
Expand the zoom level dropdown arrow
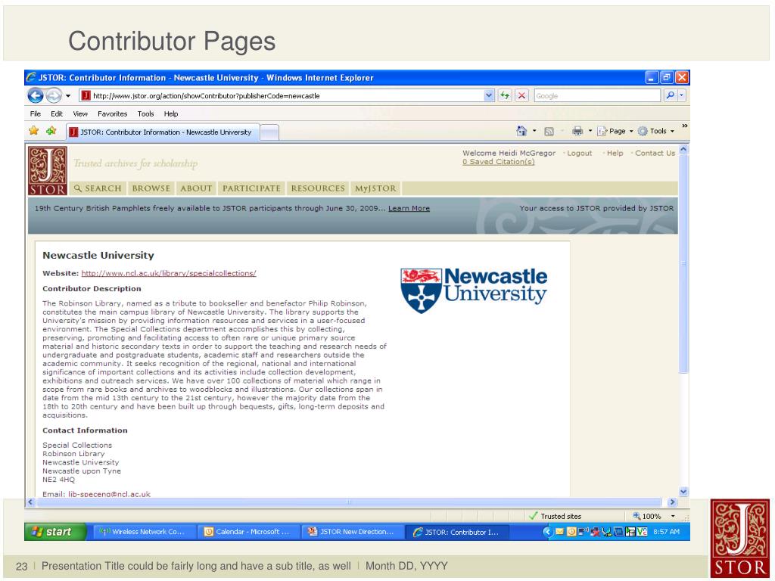coord(673,516)
